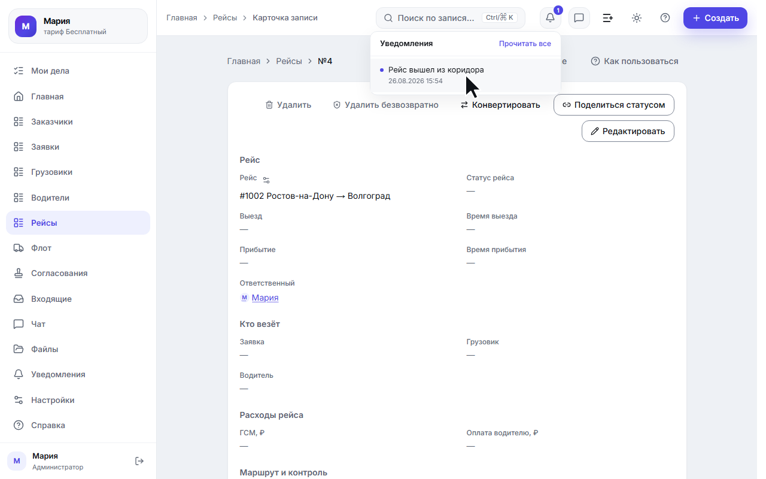Toggle the light/dark theme sun icon
This screenshot has width=766, height=479.
pyautogui.click(x=637, y=18)
